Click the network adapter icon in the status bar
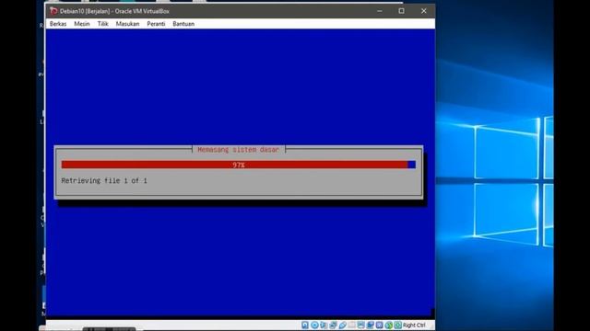Screen dimensions: 590x331 333,325
